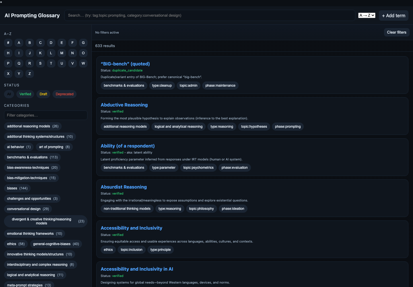
Task: Click the topic:hypotheses tag
Action: pos(254,127)
